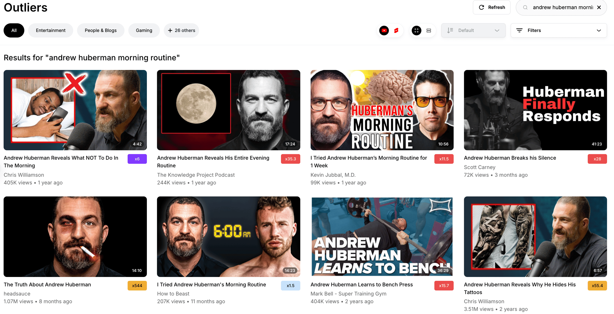
Task: Click the circular Refresh arrow icon
Action: pyautogui.click(x=481, y=7)
